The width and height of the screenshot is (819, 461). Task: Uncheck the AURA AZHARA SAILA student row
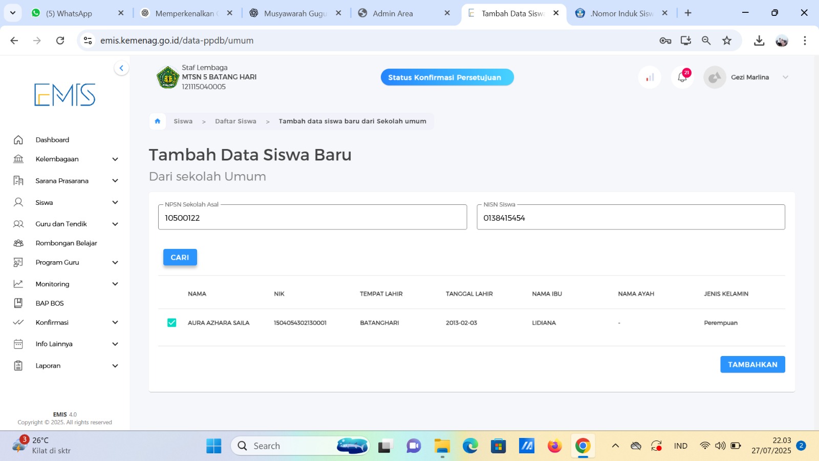pos(172,323)
